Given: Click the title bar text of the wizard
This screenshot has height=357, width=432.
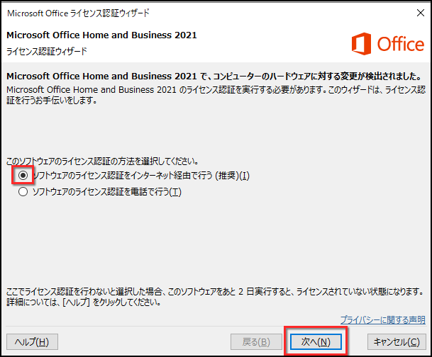Looking at the screenshot, I should click(x=78, y=13).
